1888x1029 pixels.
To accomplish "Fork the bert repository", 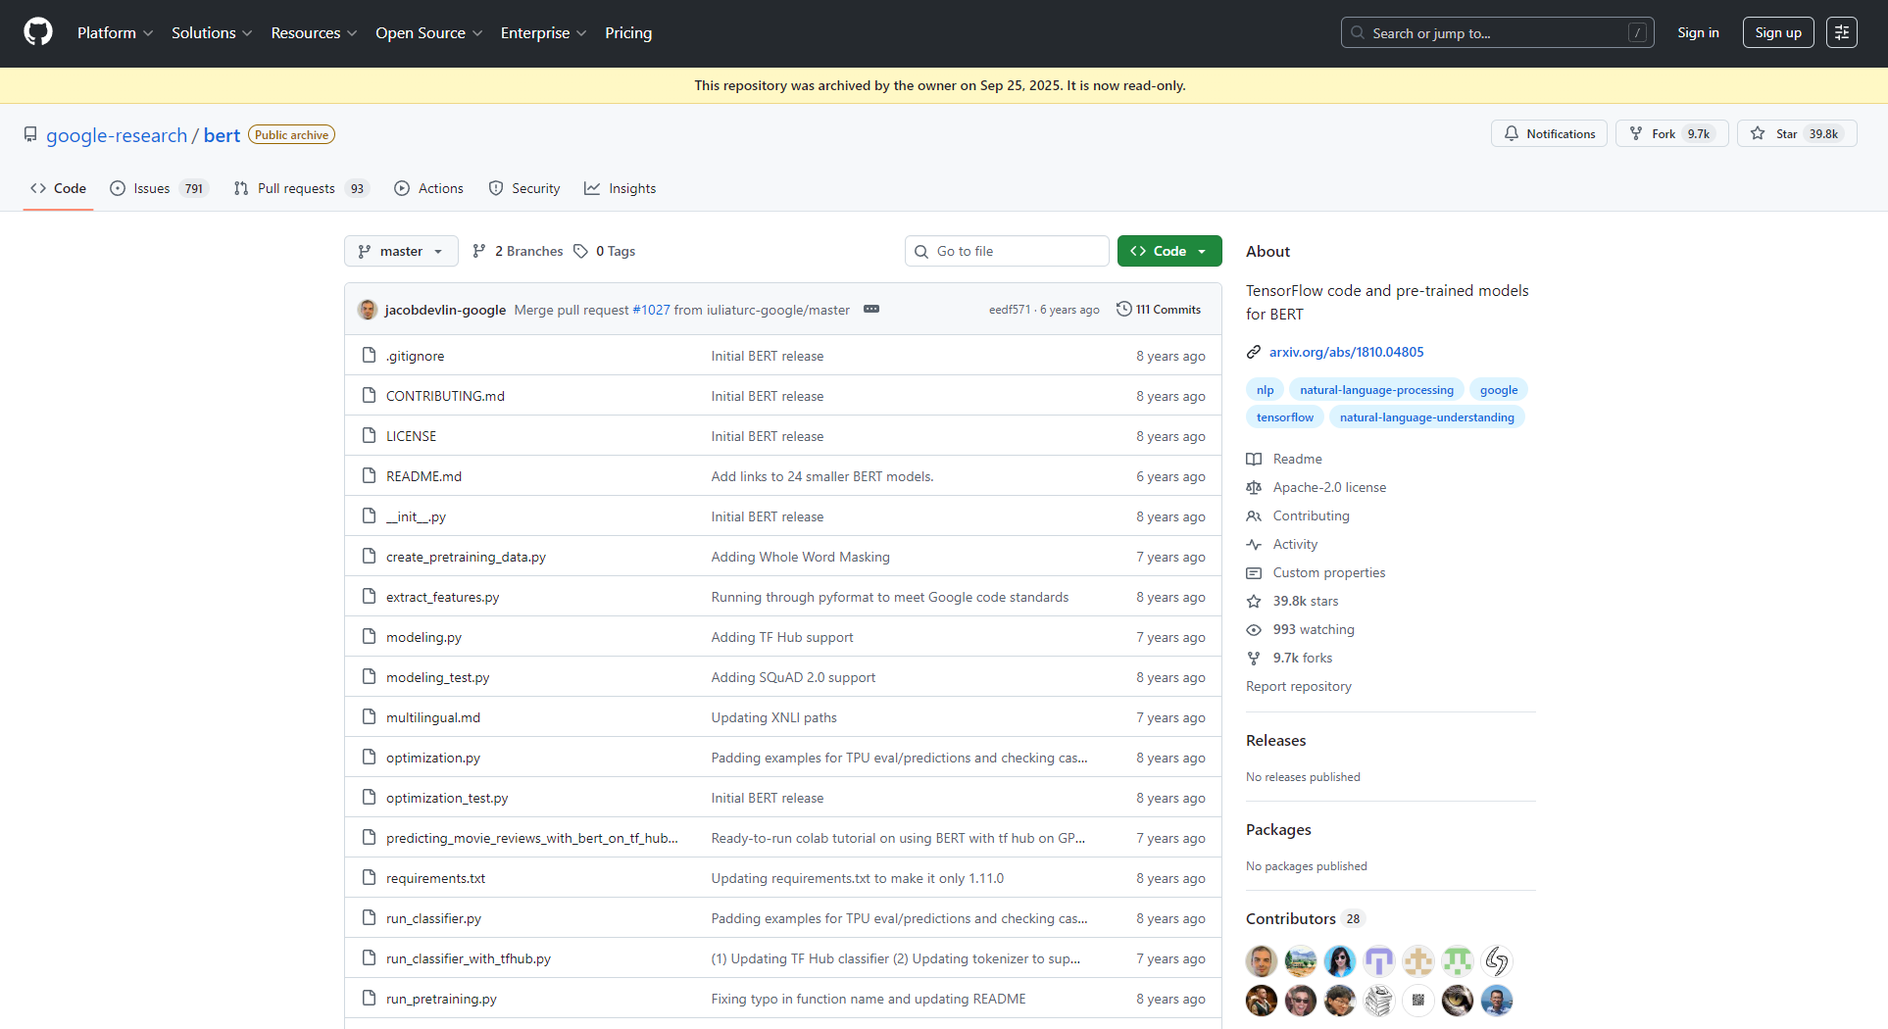I will click(x=1671, y=133).
